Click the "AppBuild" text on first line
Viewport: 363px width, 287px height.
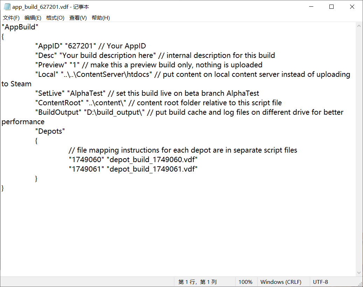coord(20,27)
